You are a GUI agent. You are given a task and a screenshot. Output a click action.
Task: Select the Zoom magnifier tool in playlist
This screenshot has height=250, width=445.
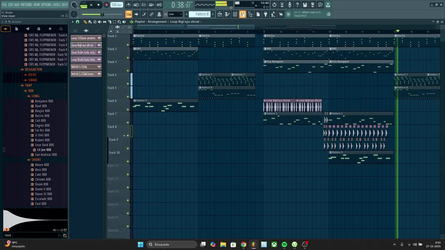pos(119,22)
